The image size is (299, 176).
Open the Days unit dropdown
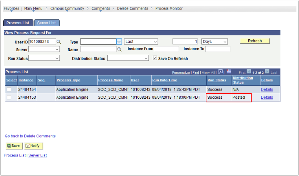[215, 42]
